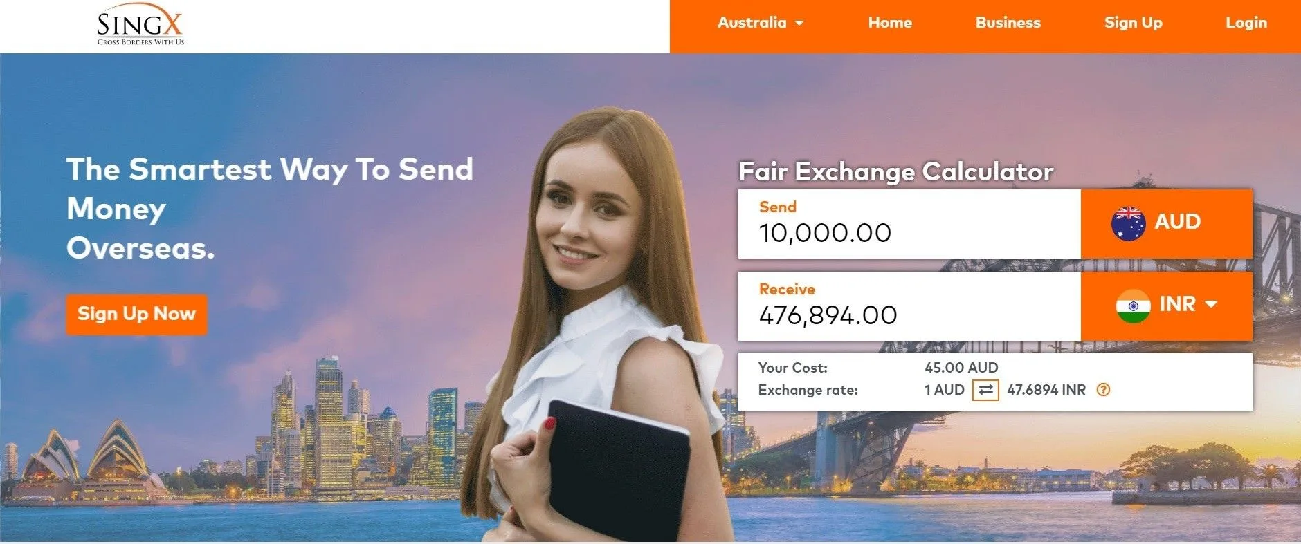The width and height of the screenshot is (1301, 544).
Task: Click the 47.6894 INR exchange rate value
Action: (x=1046, y=390)
